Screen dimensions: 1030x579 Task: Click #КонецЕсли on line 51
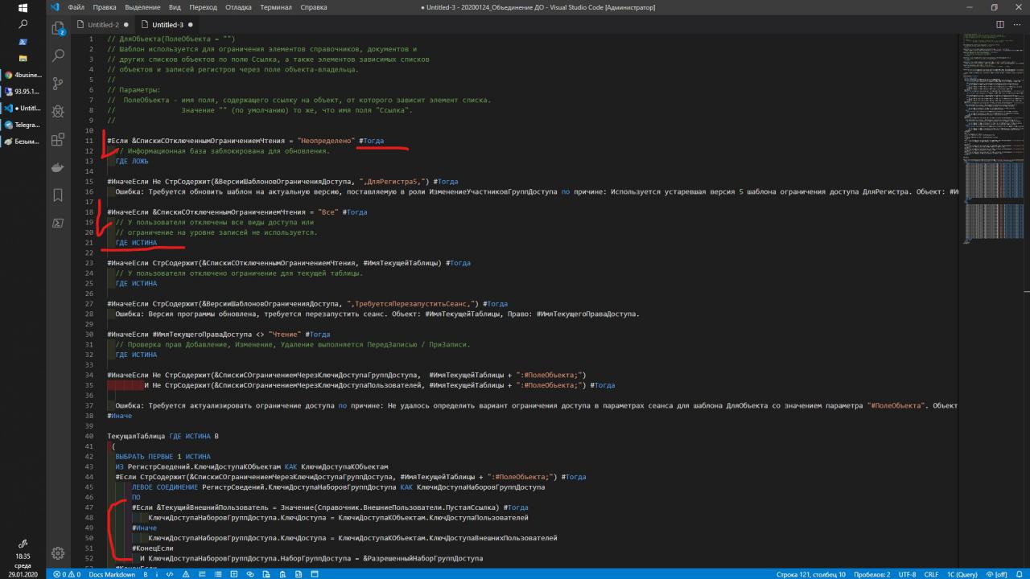coord(152,548)
